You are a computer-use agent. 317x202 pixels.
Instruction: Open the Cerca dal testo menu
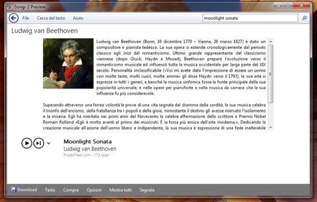51,18
